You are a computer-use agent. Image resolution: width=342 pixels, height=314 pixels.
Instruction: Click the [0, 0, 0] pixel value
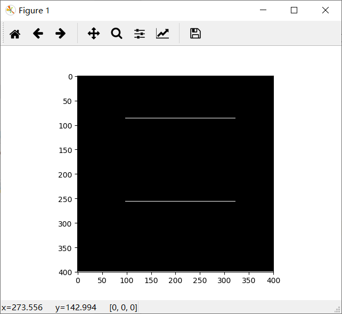click(x=123, y=308)
